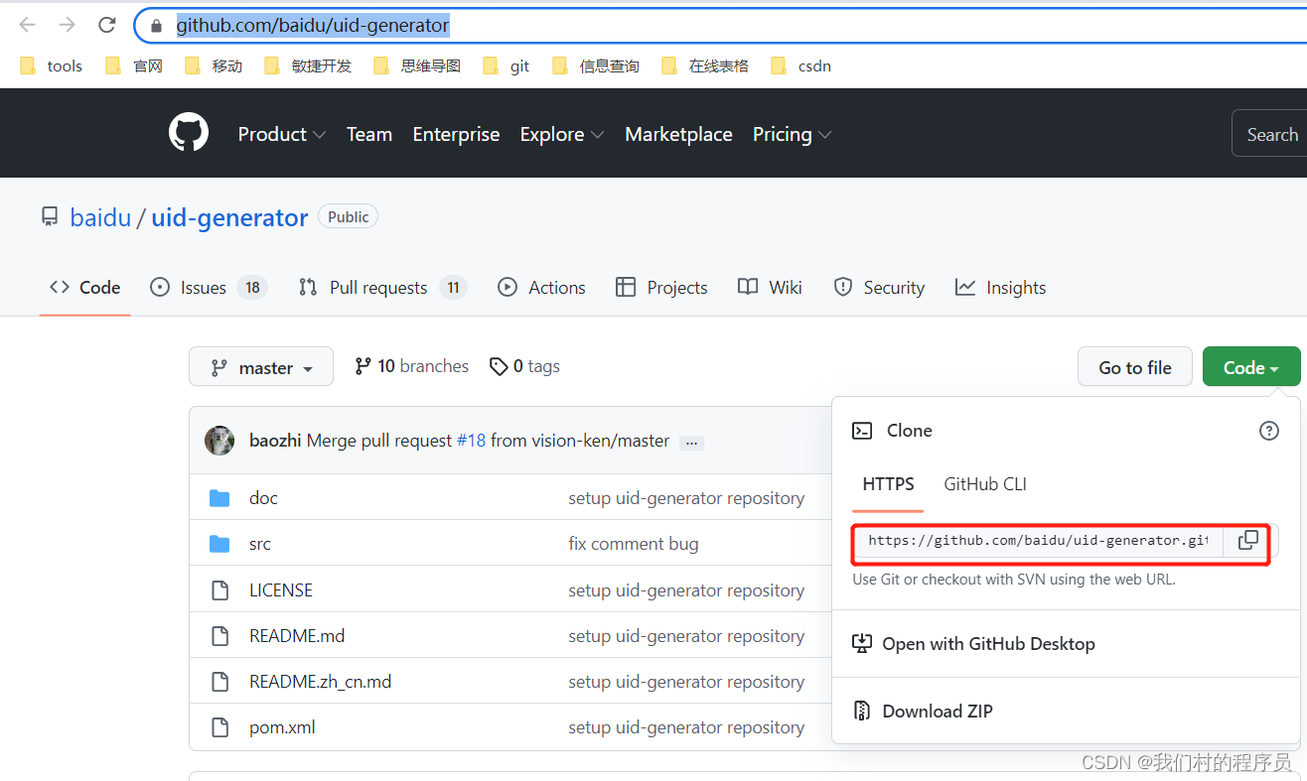Click the pom.xml file icon
Screen dimensions: 1307x781
click(220, 727)
